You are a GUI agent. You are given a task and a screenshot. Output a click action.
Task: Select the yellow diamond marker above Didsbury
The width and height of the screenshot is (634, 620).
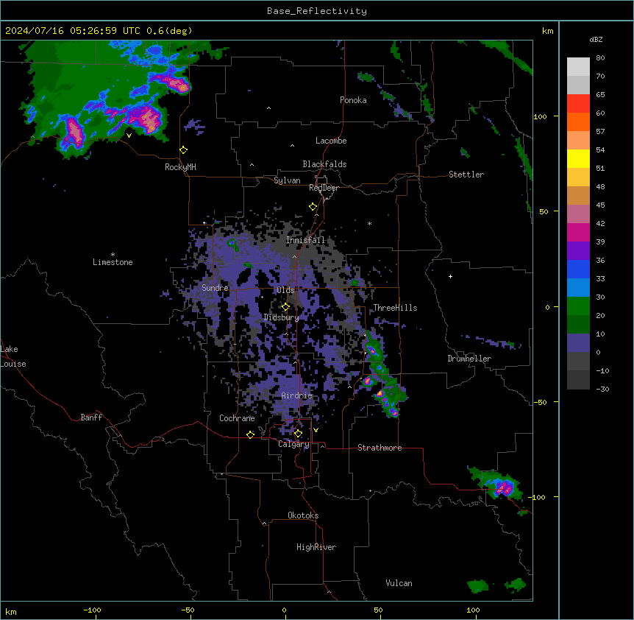(285, 307)
